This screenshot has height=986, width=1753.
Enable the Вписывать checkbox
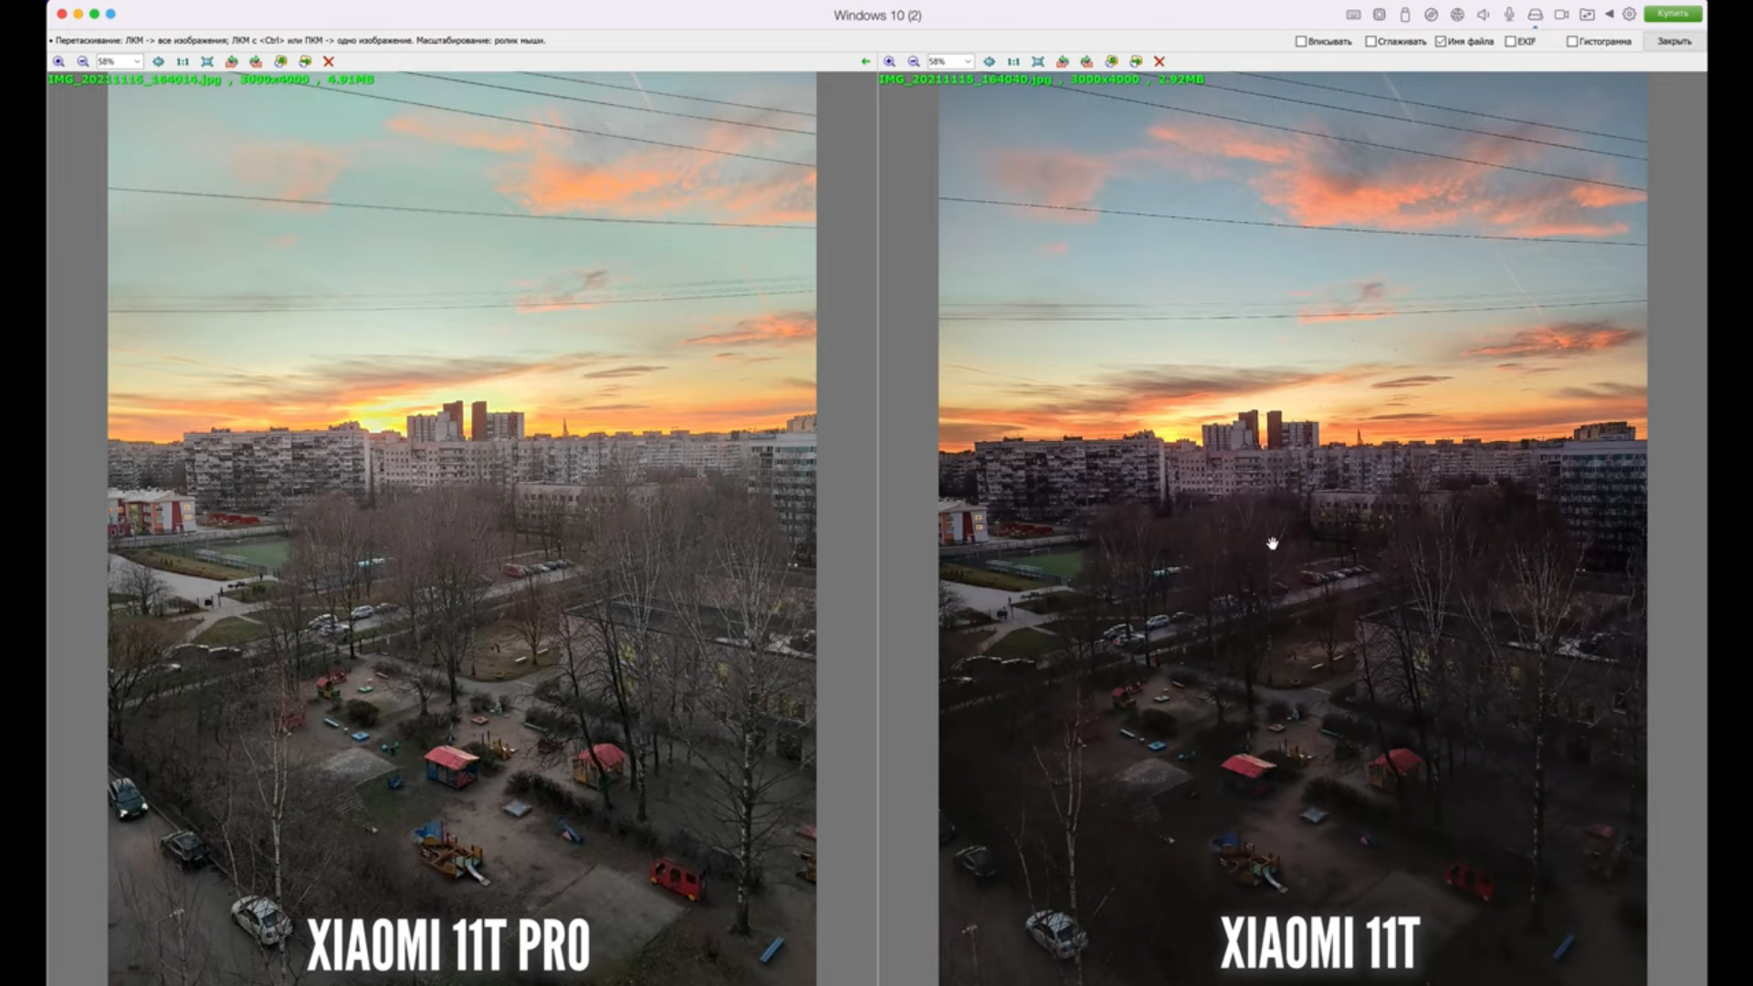coord(1301,41)
